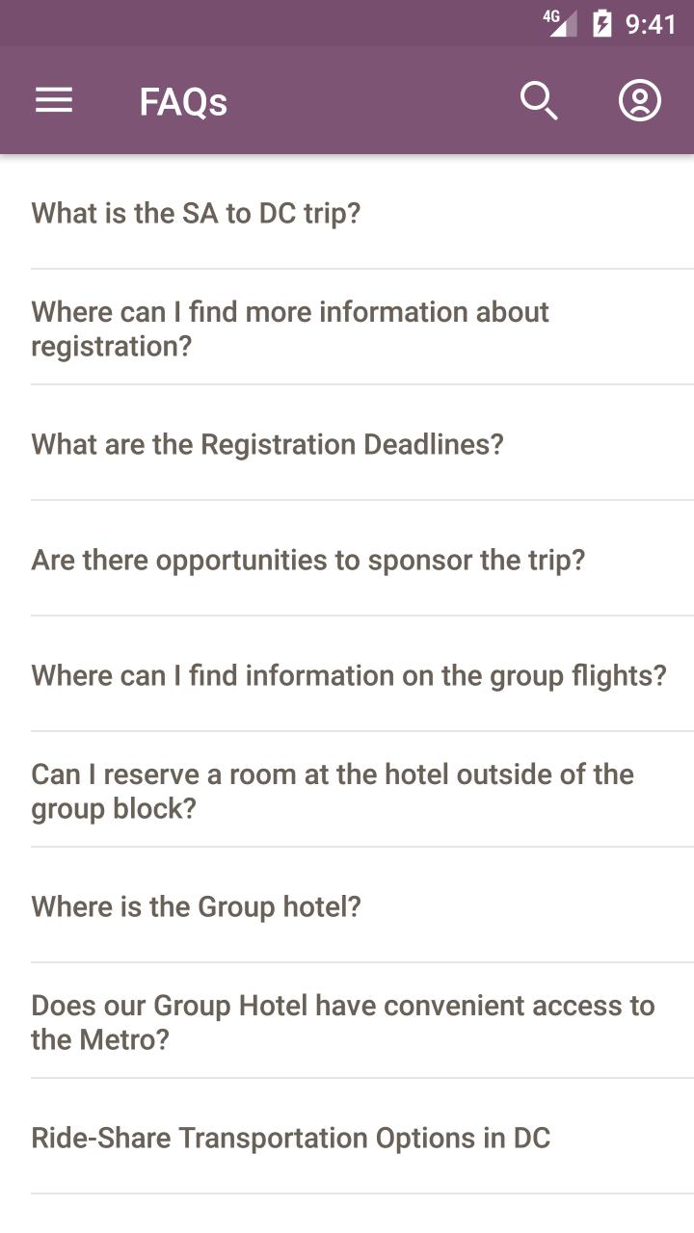Expand 'Where can I find more information about registration?'
The height and width of the screenshot is (1233, 694).
[x=347, y=328]
